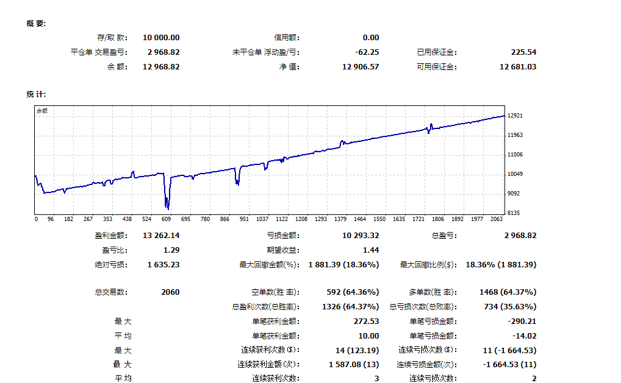Click the 12921 label on chart's vertical axis
The width and height of the screenshot is (621, 383).
(514, 116)
